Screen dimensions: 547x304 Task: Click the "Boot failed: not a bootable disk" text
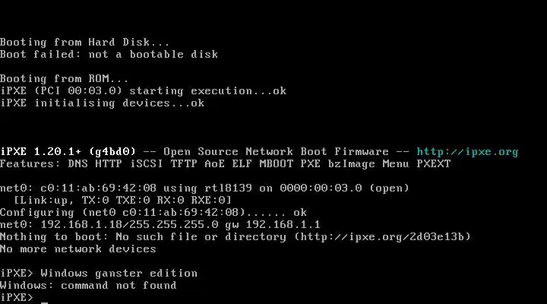tap(109, 54)
